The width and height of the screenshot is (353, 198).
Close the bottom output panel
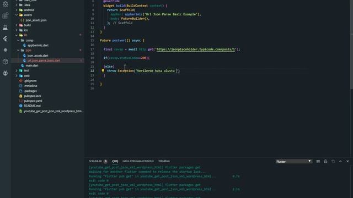pos(347,161)
